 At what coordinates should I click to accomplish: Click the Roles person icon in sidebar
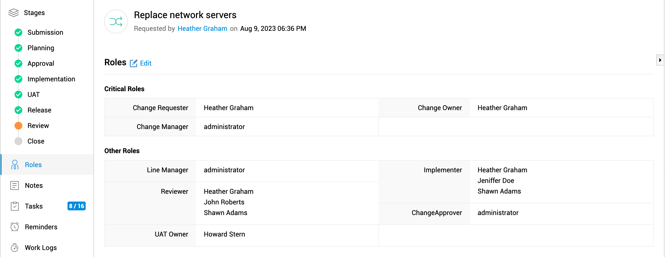(x=15, y=165)
